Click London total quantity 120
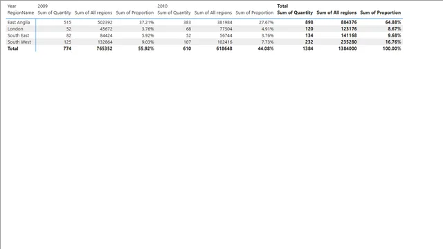 [x=309, y=29]
